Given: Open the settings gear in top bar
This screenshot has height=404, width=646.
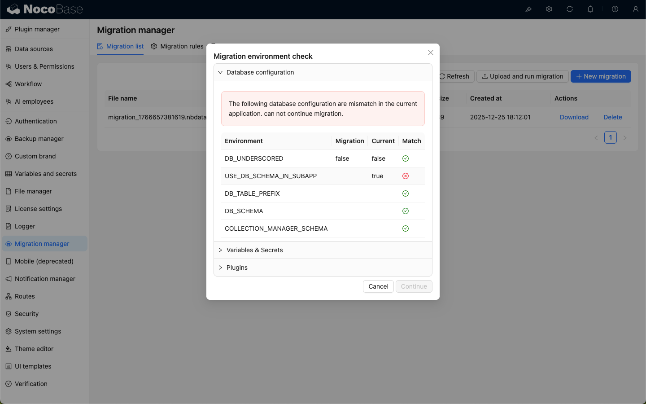Looking at the screenshot, I should coord(549,9).
